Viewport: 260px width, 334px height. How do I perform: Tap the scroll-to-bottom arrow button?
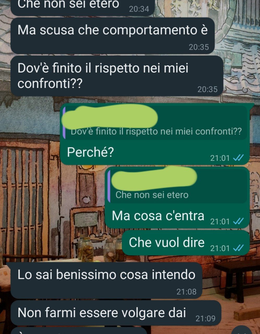pos(242,331)
